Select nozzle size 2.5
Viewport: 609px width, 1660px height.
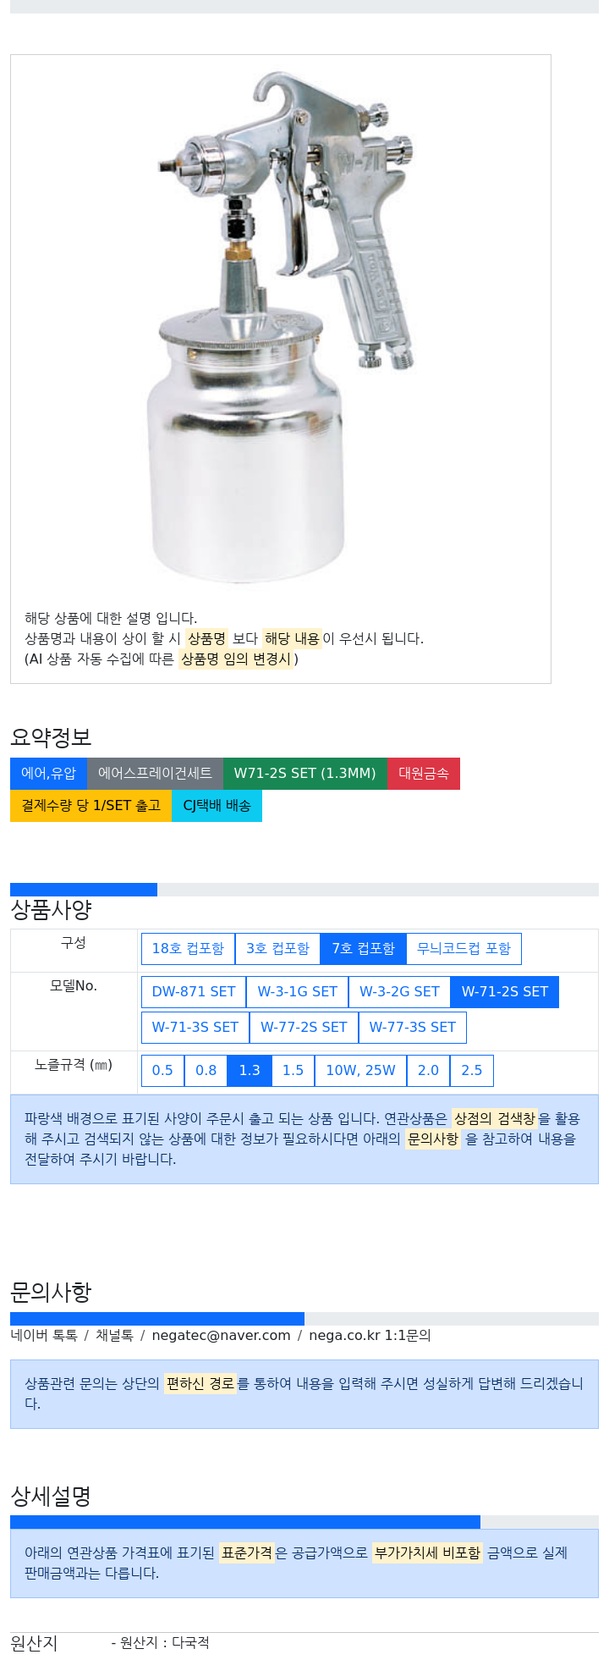[x=471, y=1070]
